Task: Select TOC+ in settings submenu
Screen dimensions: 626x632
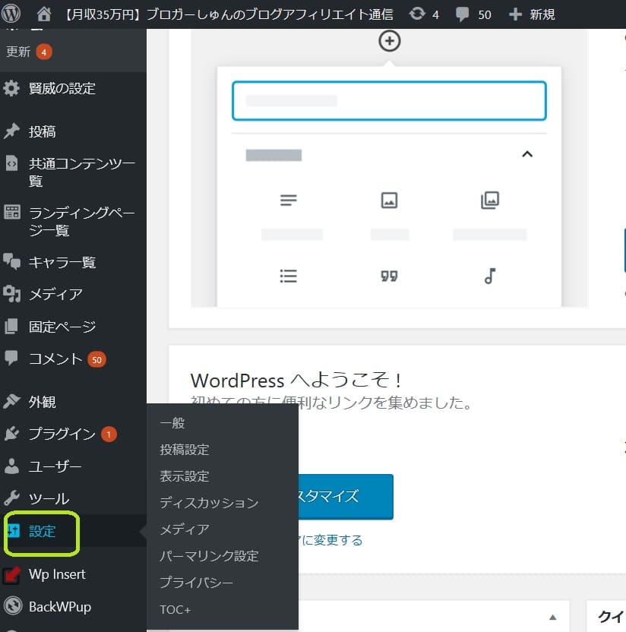Action: tap(175, 609)
